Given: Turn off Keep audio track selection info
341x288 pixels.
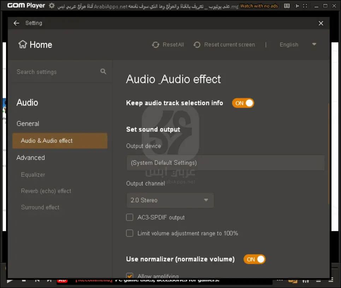Looking at the screenshot, I should [243, 103].
